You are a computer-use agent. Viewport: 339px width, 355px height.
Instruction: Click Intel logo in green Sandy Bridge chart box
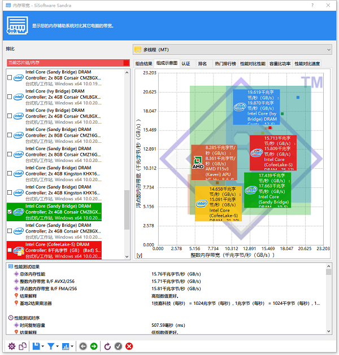click(x=251, y=190)
